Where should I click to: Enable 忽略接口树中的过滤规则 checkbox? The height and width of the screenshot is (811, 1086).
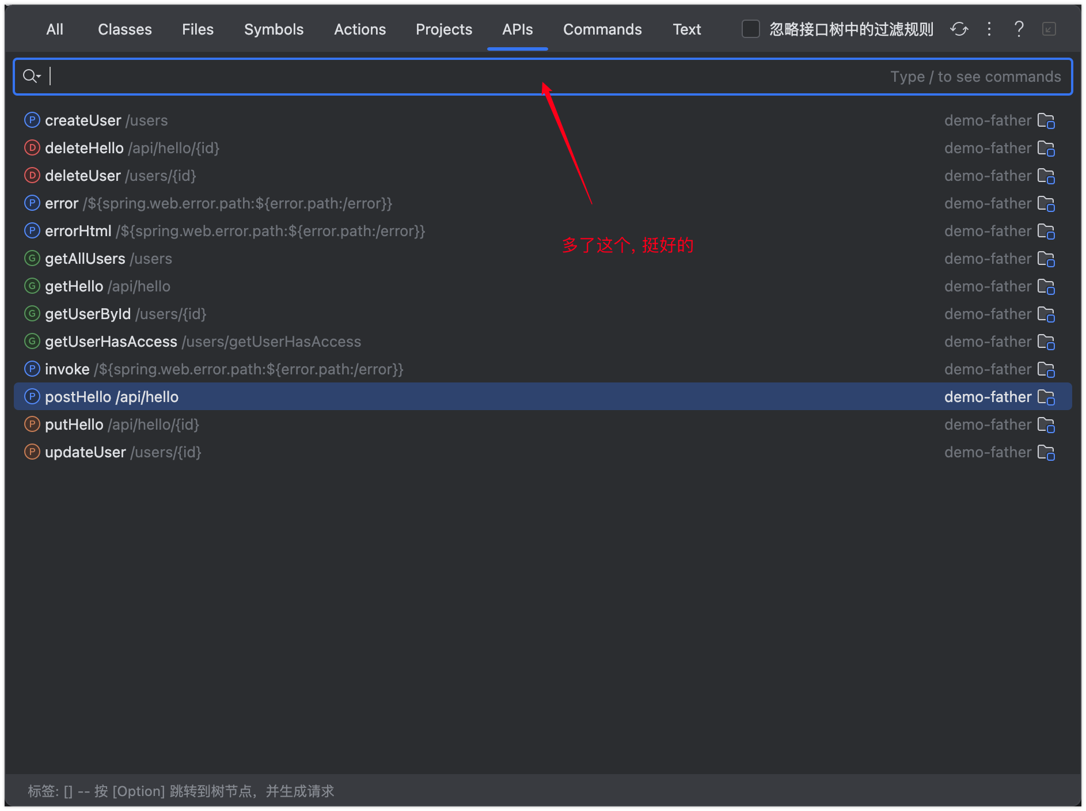[751, 29]
